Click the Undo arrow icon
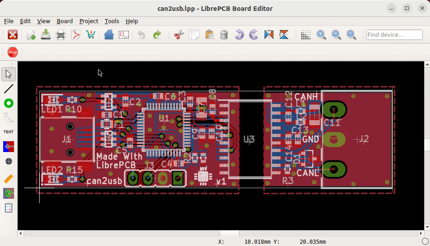This screenshot has width=430, height=246. [x=142, y=34]
